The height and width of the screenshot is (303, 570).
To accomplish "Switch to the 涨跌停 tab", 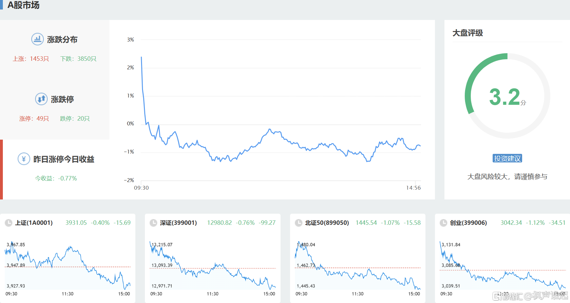I will pos(62,99).
